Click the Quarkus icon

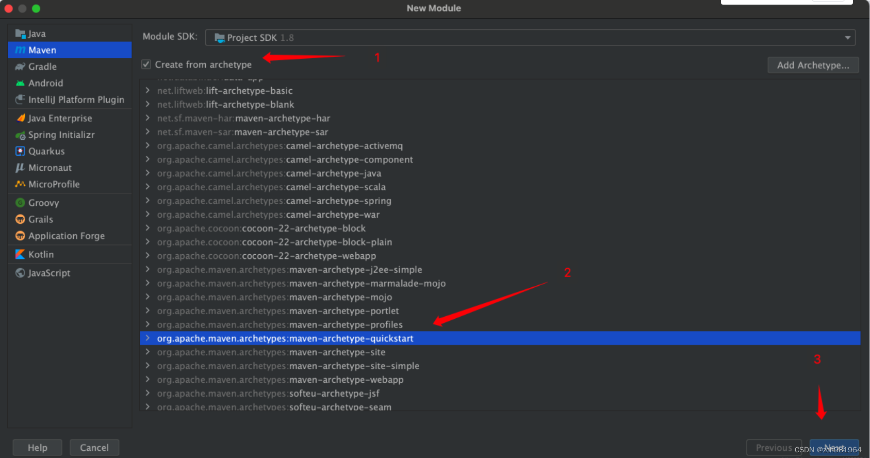pyautogui.click(x=20, y=151)
